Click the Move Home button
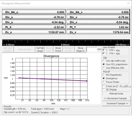The image size is (132, 116). point(58,49)
